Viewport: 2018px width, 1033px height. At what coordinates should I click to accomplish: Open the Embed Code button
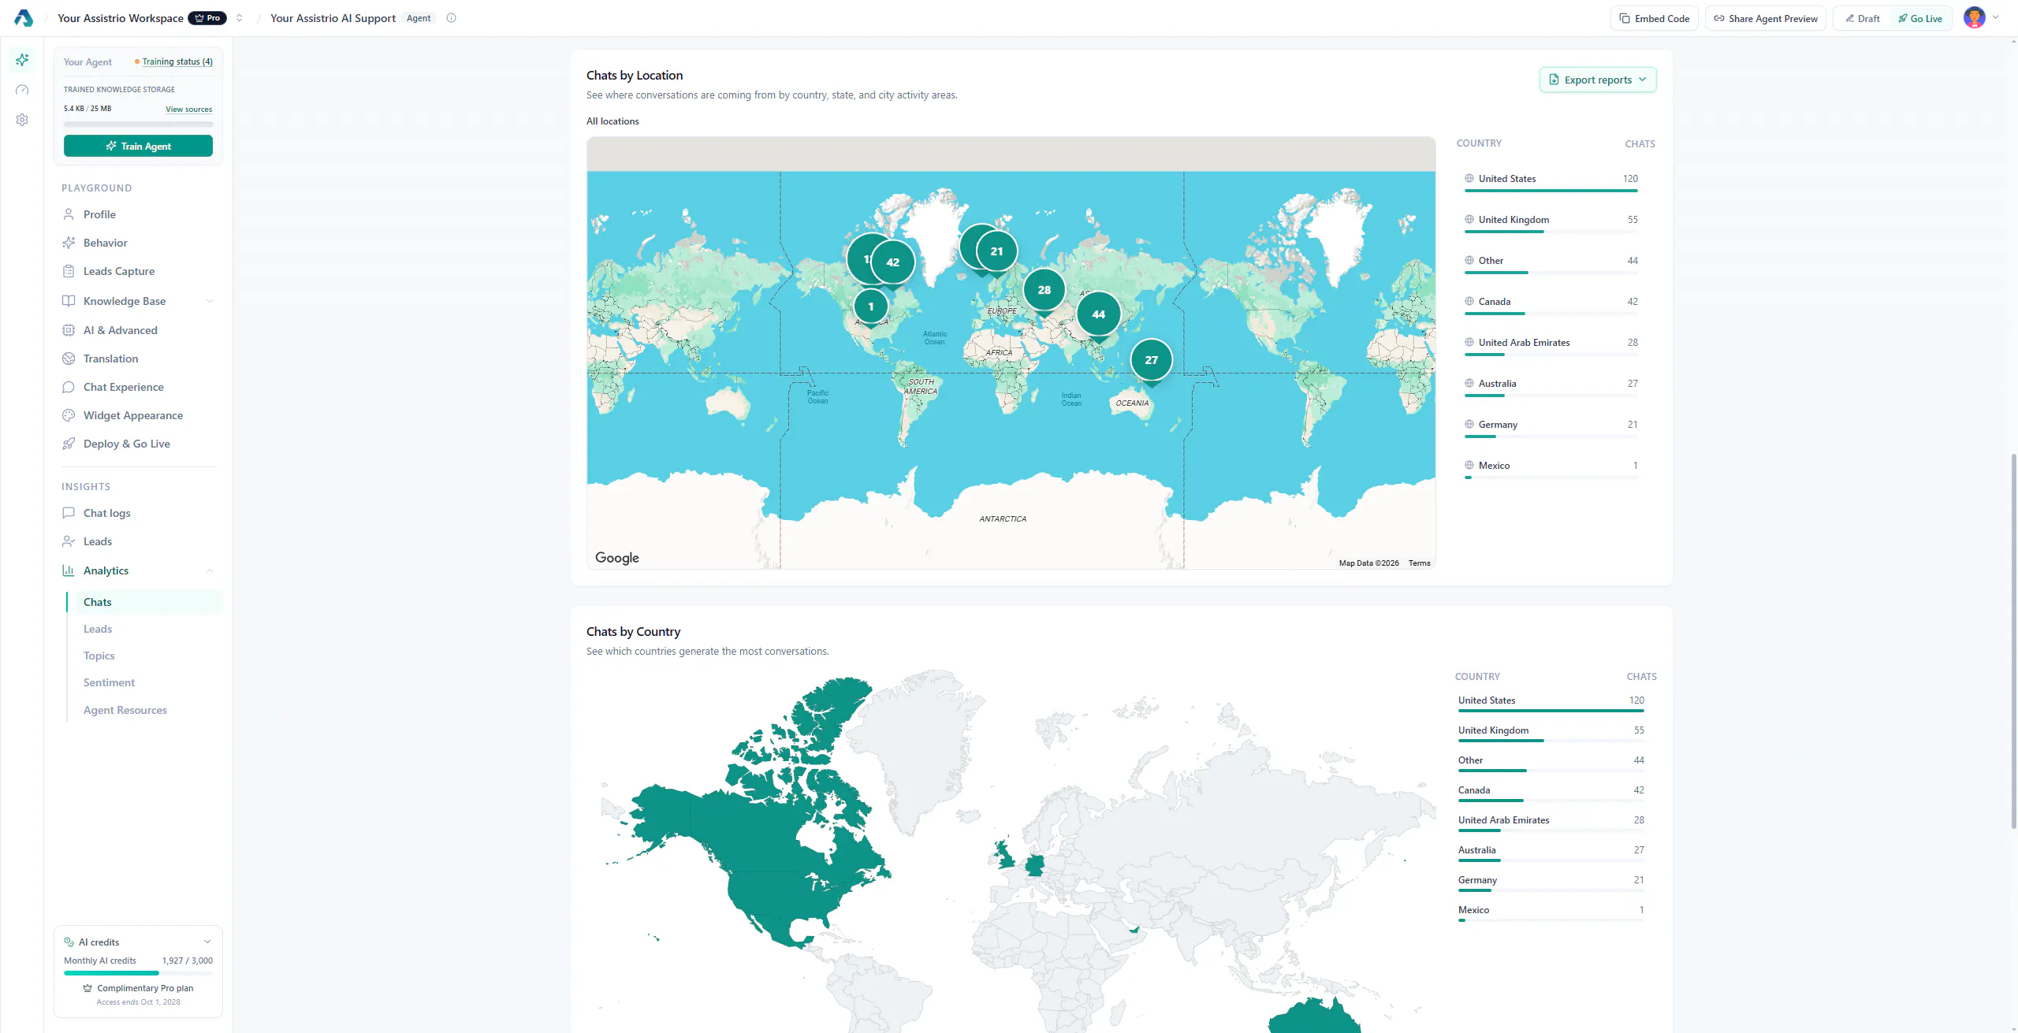point(1654,18)
